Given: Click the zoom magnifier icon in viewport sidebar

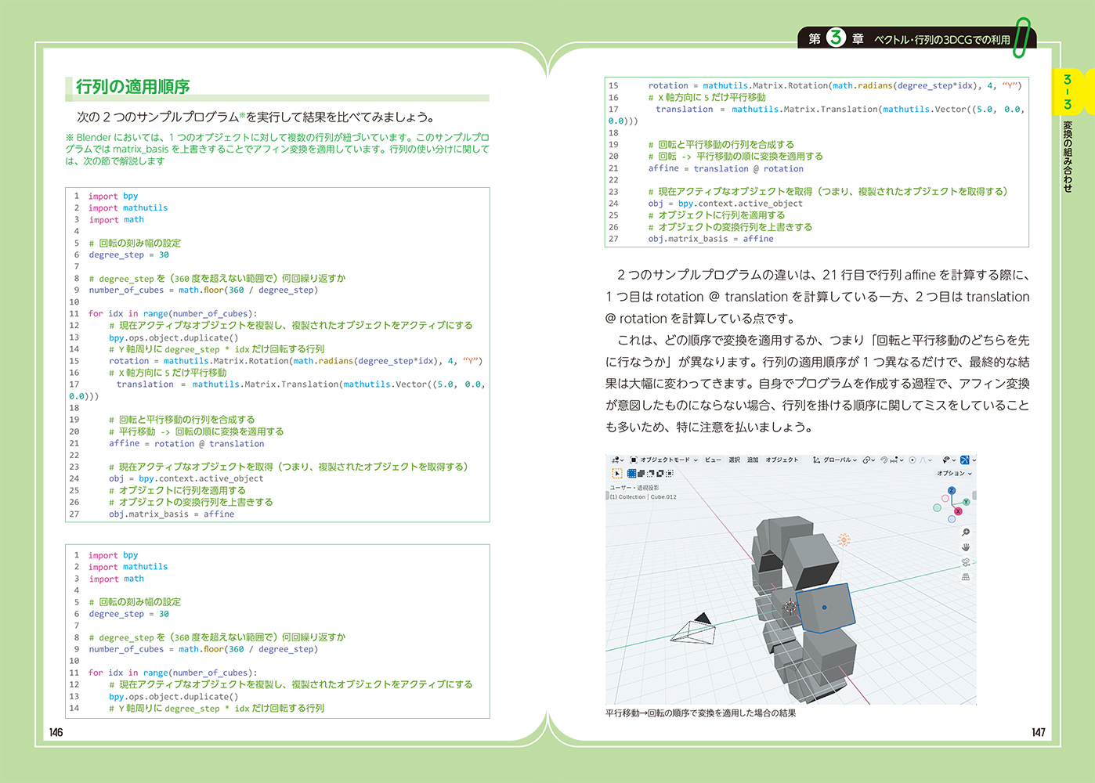Looking at the screenshot, I should click(965, 532).
